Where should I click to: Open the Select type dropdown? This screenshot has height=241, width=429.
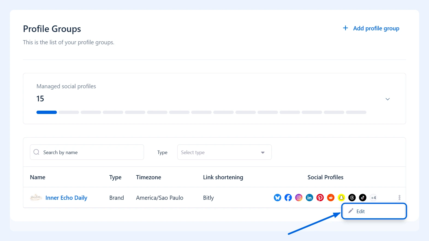pyautogui.click(x=224, y=152)
